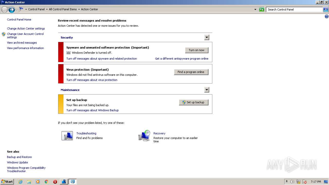Image resolution: width=329 pixels, height=185 pixels.
Task: Click the Action Center taskbar window button
Action: click(73, 182)
